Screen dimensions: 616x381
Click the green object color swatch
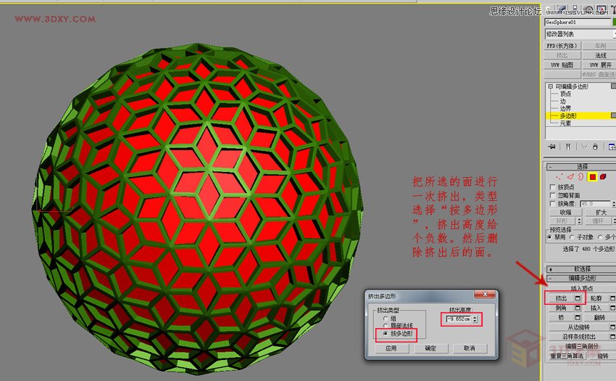point(614,22)
